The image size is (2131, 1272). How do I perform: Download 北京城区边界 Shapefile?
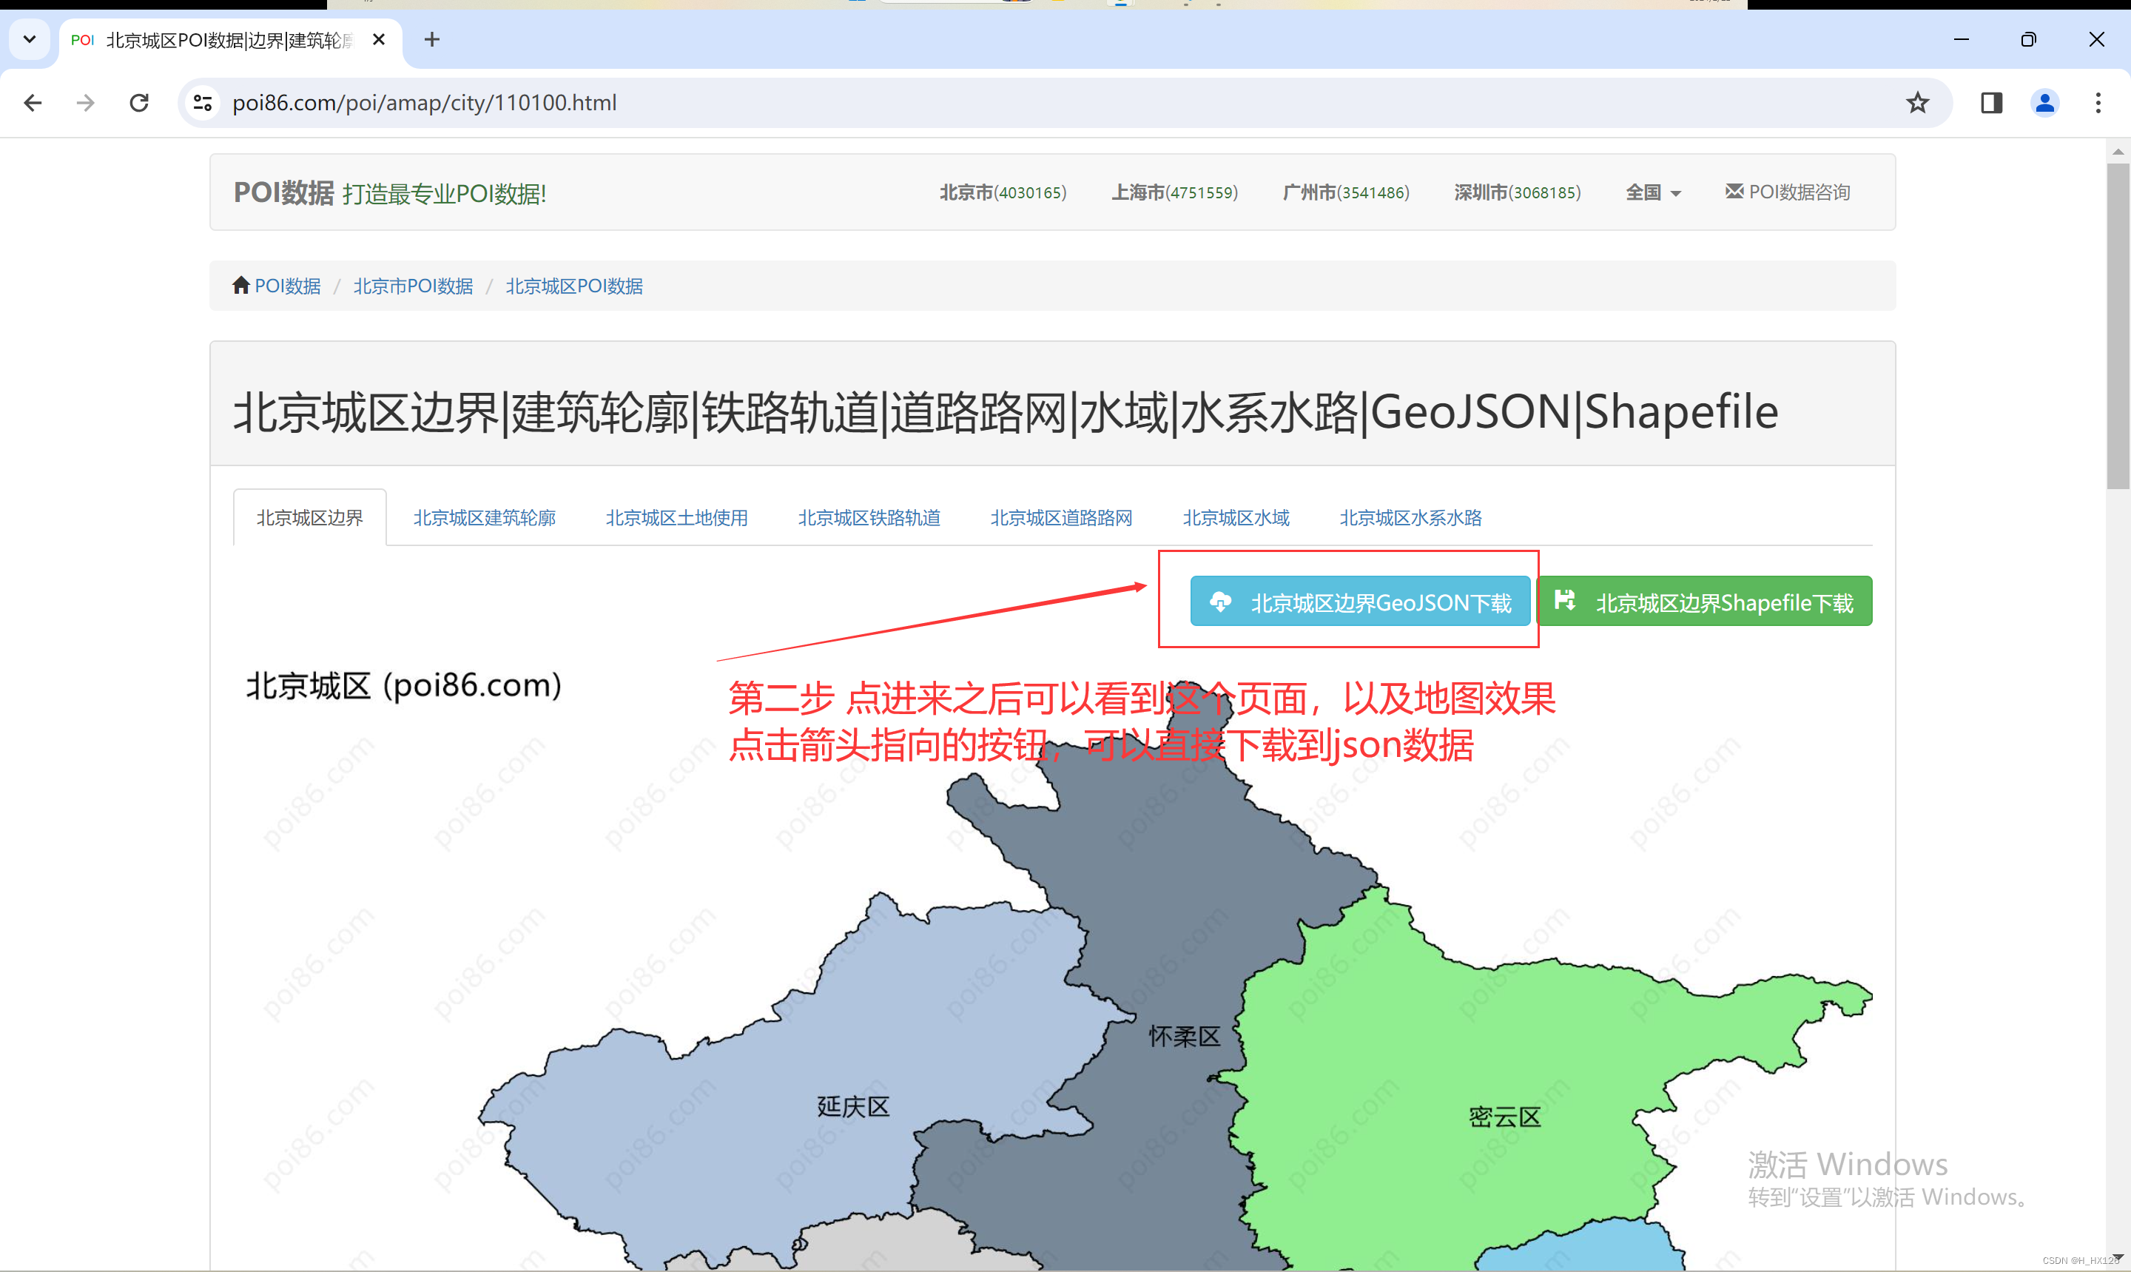[1705, 602]
